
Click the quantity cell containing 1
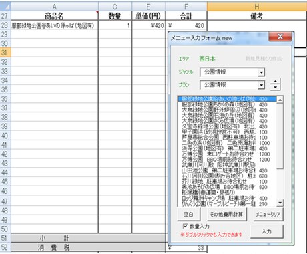coord(115,25)
